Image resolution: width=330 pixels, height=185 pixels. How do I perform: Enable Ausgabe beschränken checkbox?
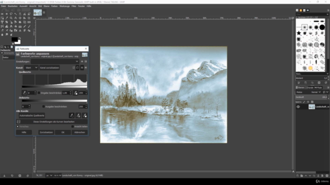pyautogui.click(x=43, y=106)
